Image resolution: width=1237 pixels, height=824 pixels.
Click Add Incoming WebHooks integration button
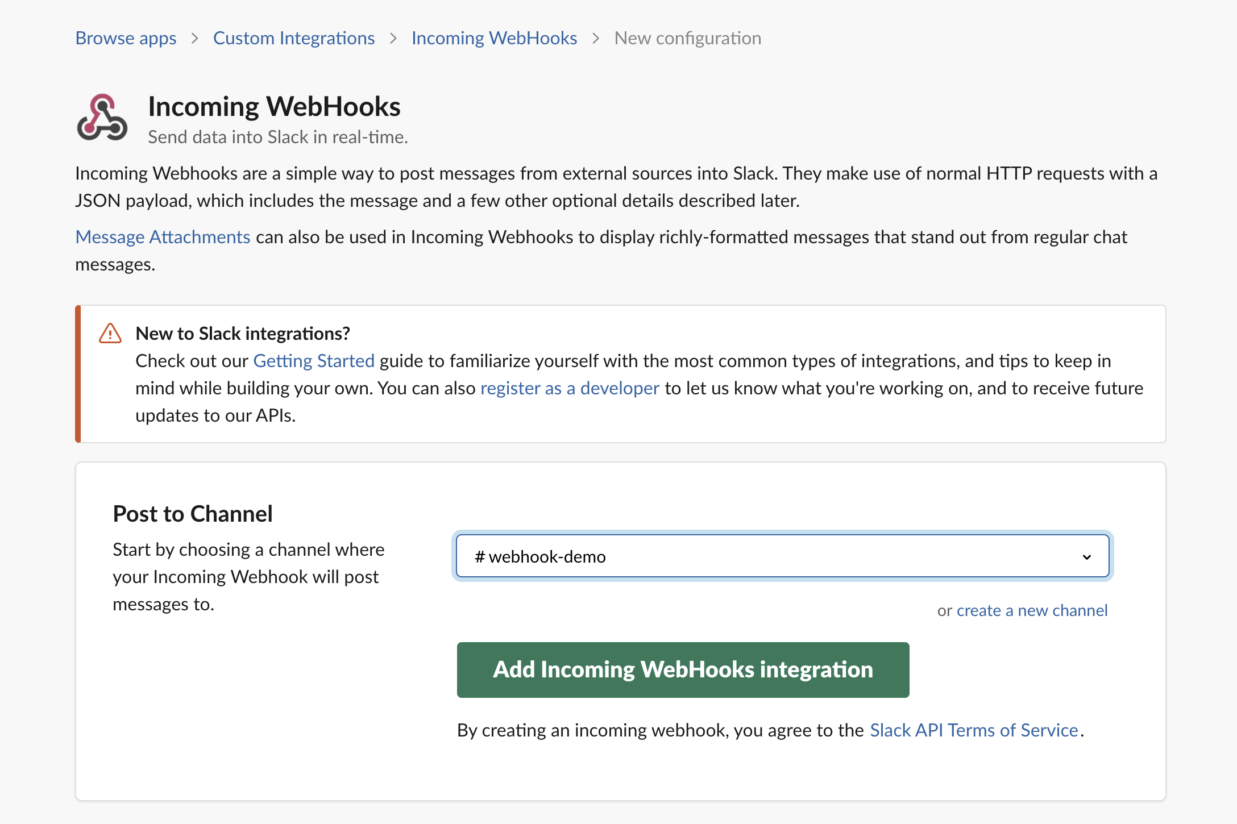[683, 670]
